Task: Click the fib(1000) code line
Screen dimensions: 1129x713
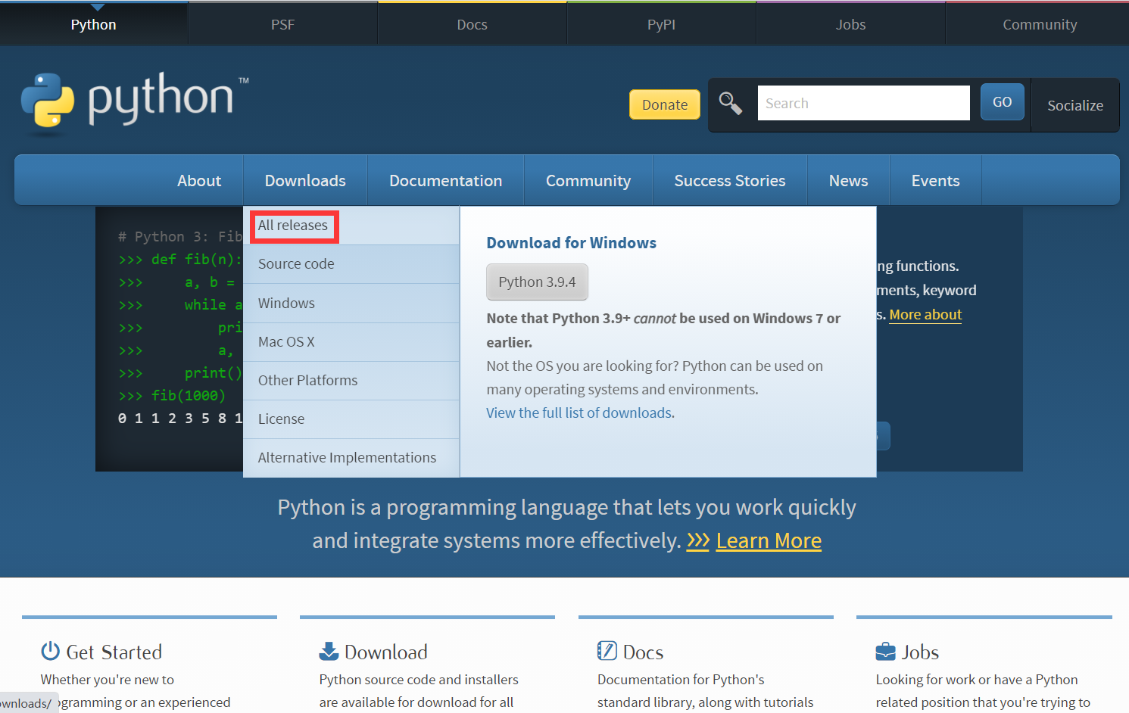Action: (x=172, y=396)
